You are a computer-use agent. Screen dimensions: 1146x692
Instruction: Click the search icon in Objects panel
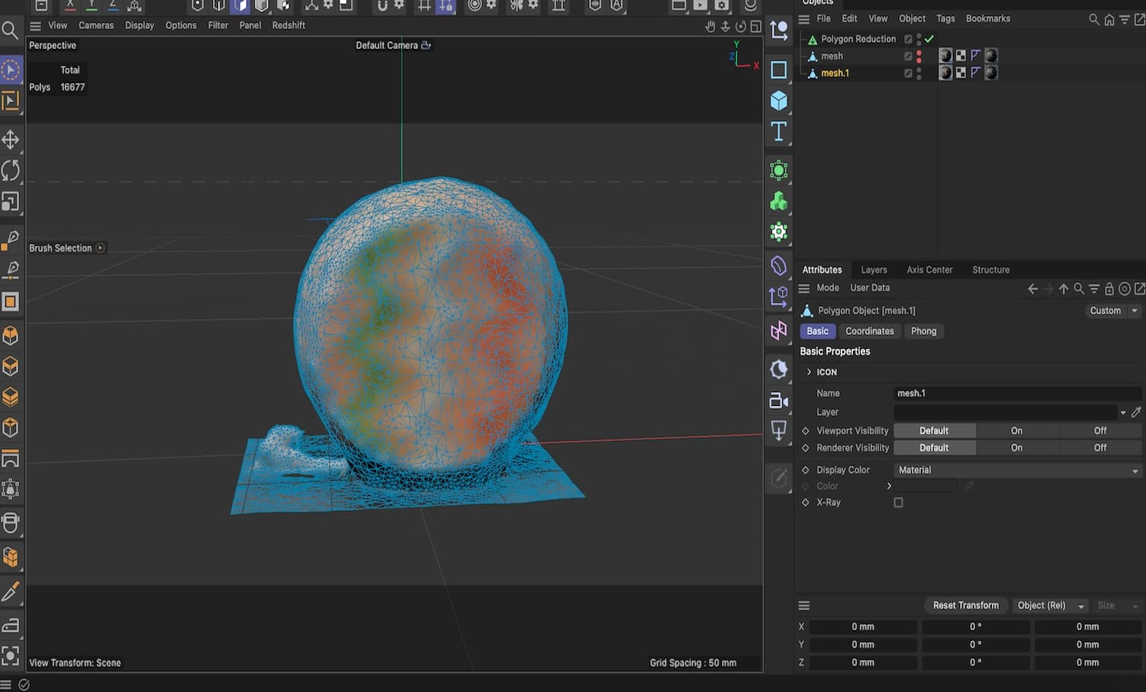(1093, 18)
